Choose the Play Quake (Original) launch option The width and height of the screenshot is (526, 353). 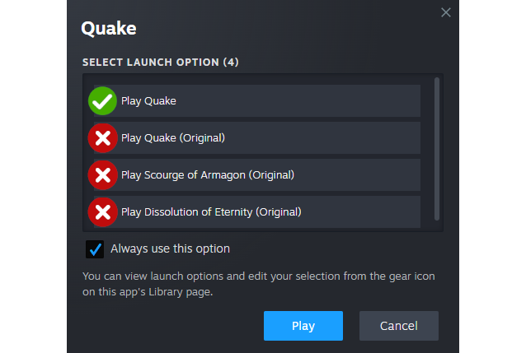pyautogui.click(x=173, y=138)
